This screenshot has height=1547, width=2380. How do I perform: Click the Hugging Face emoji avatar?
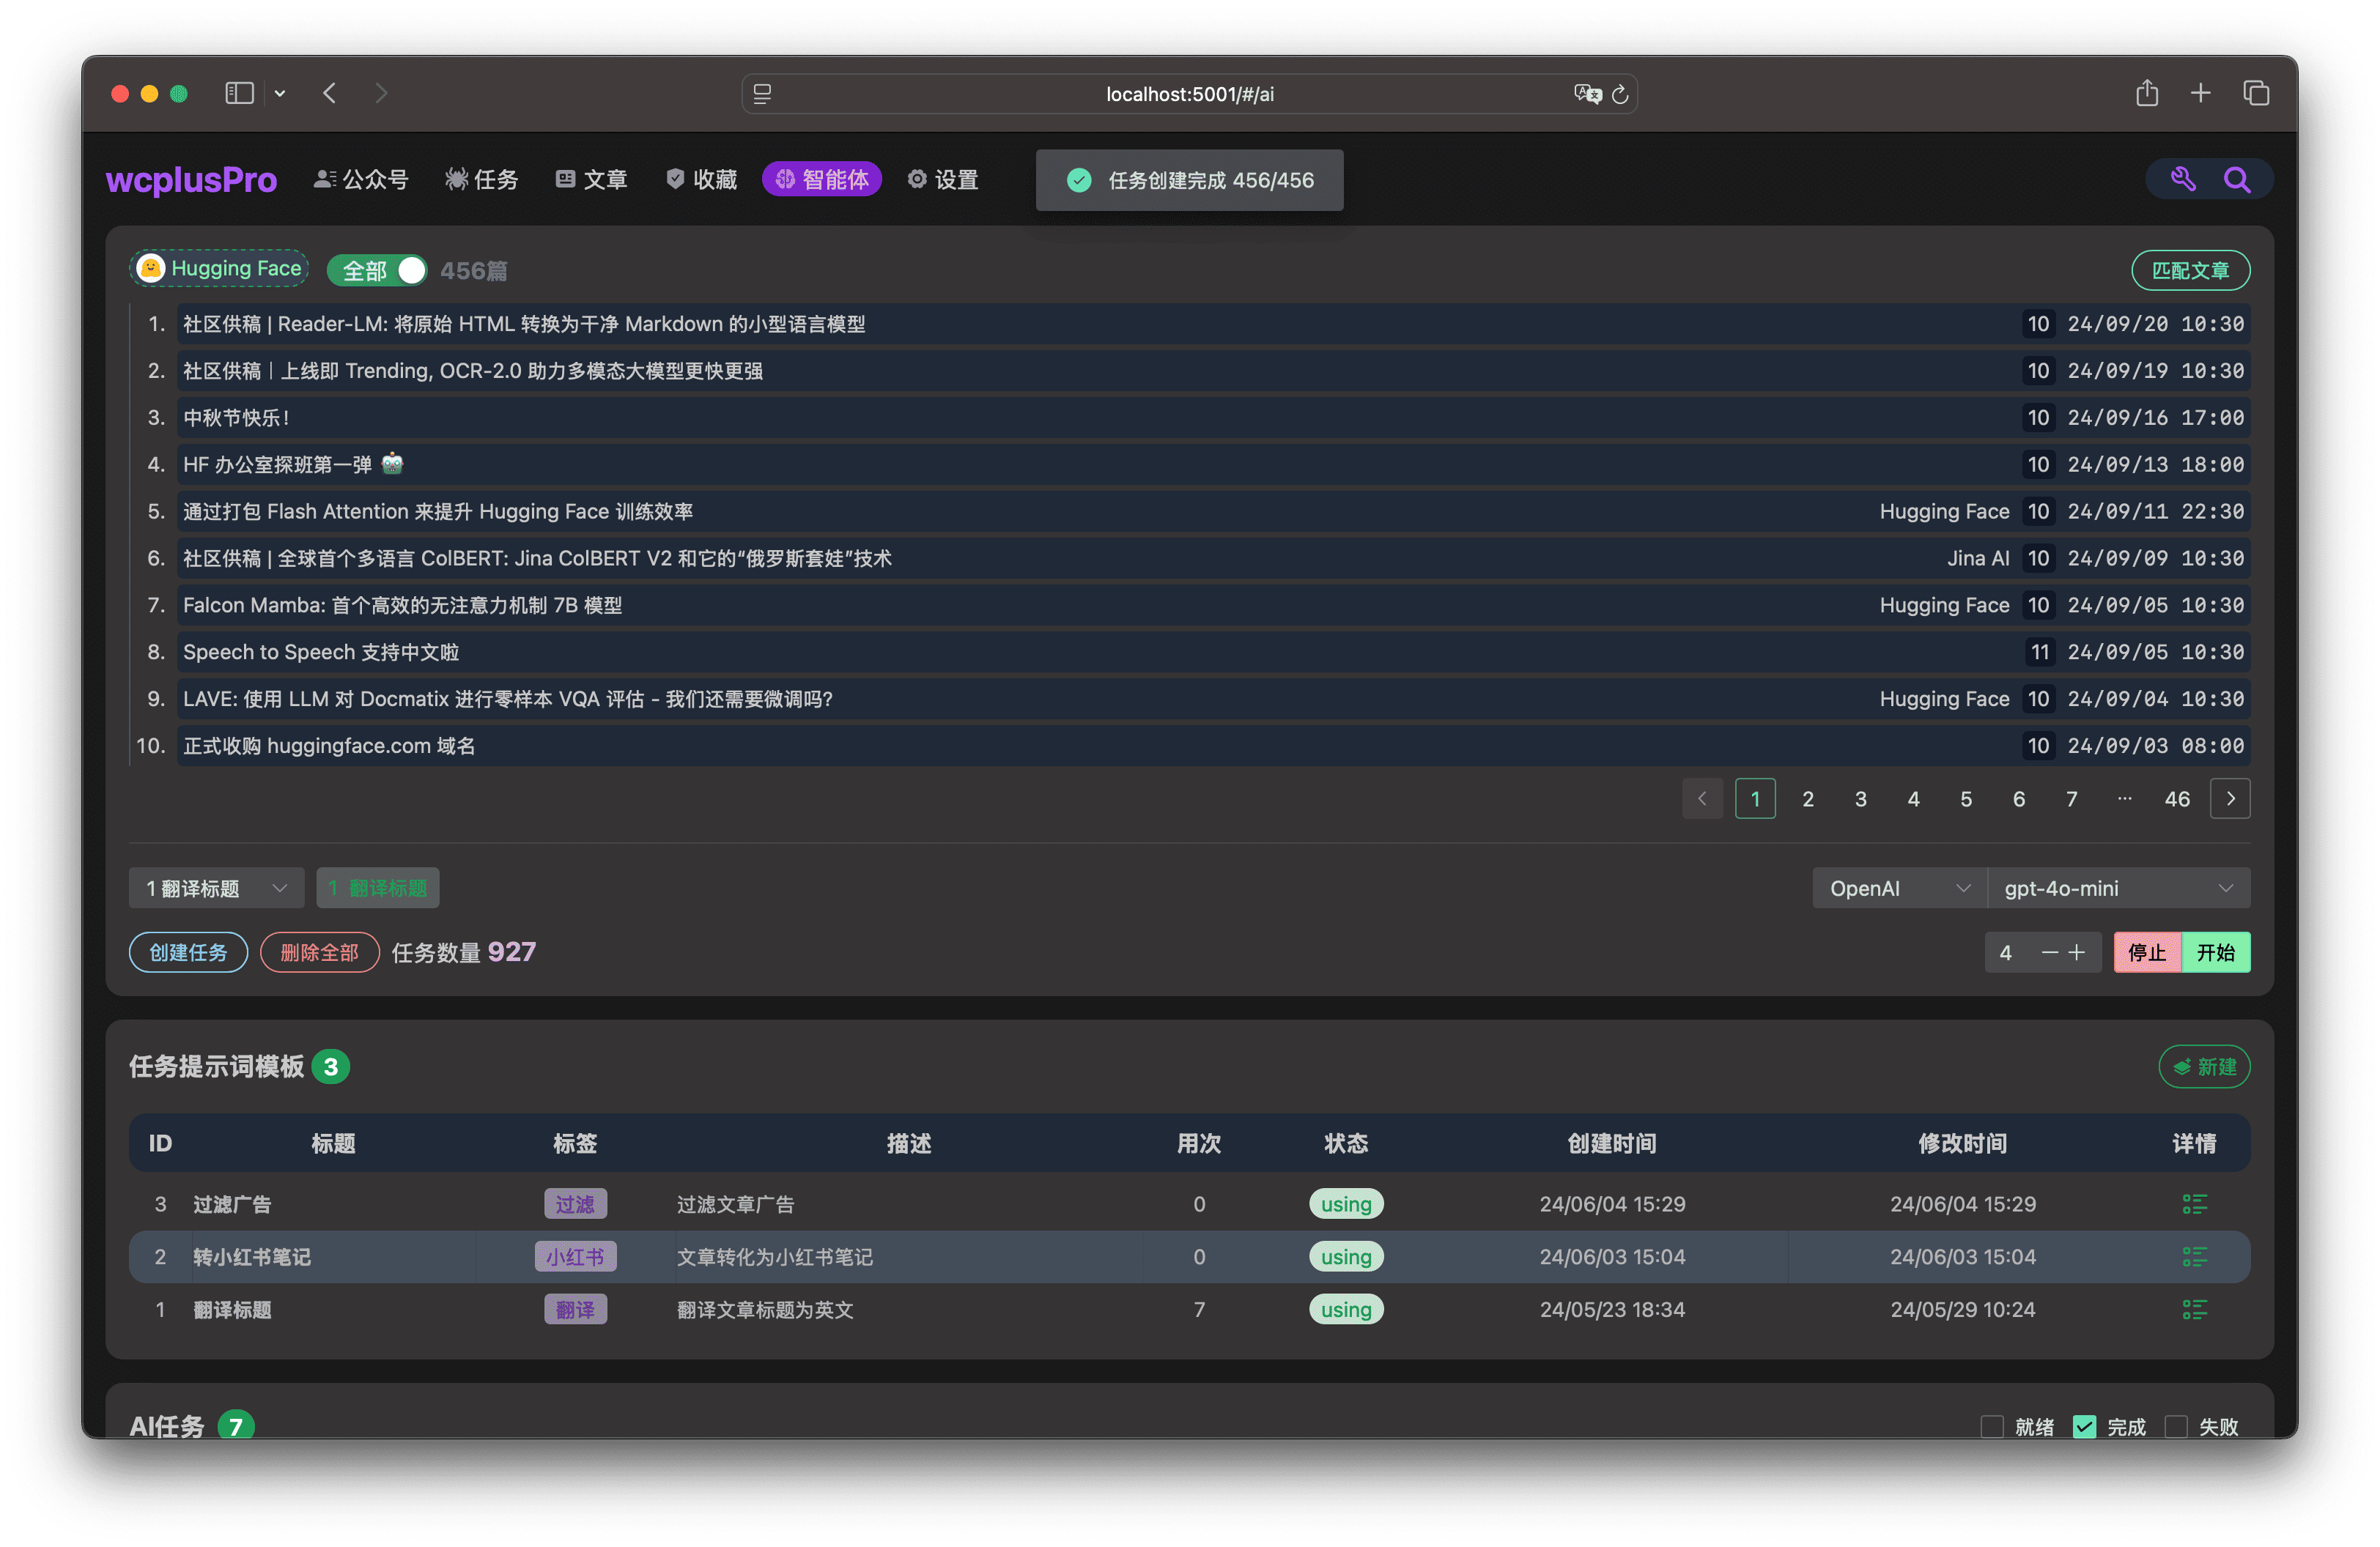(150, 269)
